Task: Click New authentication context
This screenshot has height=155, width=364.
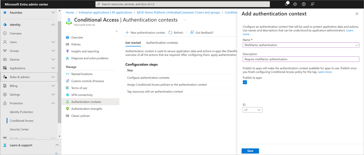Action: click(145, 33)
